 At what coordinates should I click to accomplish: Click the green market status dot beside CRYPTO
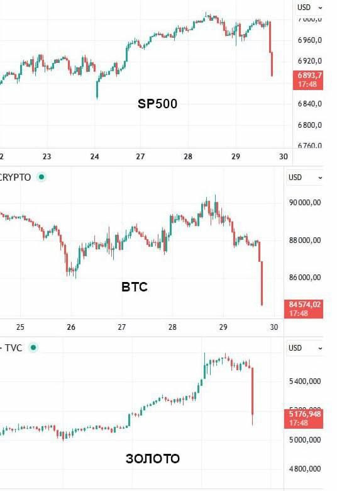pos(41,177)
